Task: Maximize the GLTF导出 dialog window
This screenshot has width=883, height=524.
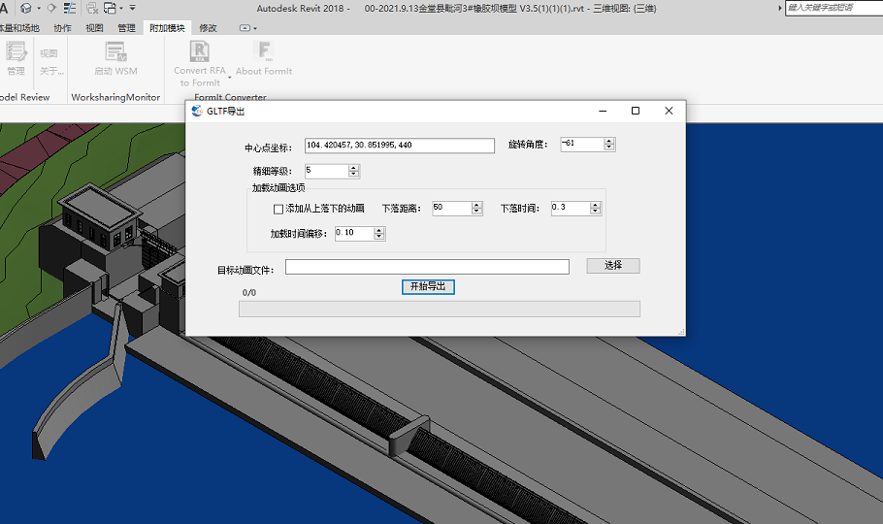Action: [x=636, y=112]
